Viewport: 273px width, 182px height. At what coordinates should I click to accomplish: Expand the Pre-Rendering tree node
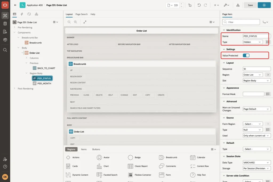(x=14, y=27)
